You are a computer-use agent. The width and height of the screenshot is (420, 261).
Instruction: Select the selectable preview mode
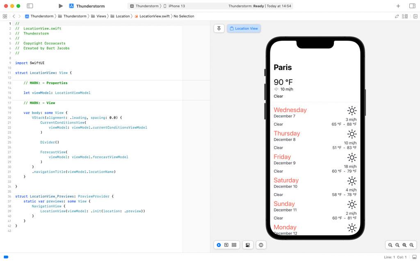point(226,245)
